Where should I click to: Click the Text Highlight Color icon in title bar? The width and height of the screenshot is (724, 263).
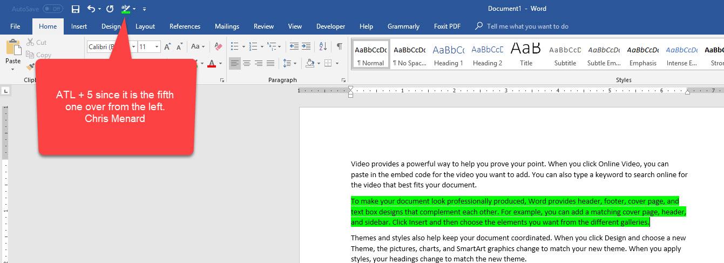[x=126, y=9]
